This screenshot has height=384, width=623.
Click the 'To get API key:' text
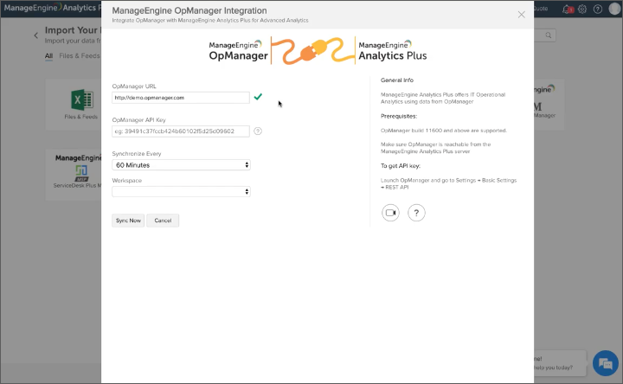(x=401, y=166)
